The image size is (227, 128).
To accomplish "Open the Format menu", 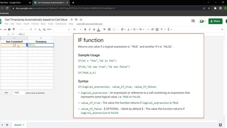I will click(x=35, y=24).
